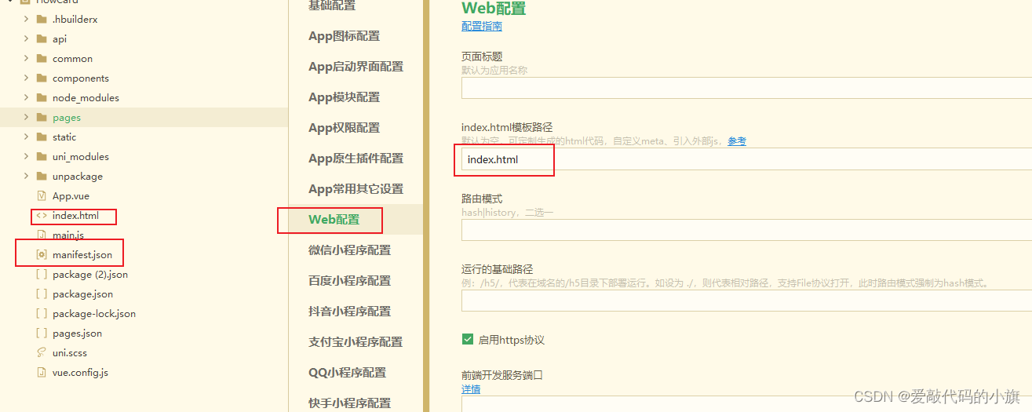Open the App启动界面配置 section
The width and height of the screenshot is (1032, 412).
(356, 67)
